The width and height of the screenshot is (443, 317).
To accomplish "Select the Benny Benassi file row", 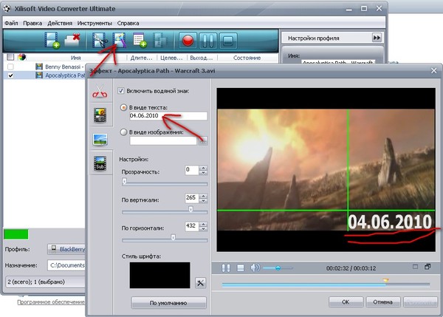I will (x=45, y=67).
